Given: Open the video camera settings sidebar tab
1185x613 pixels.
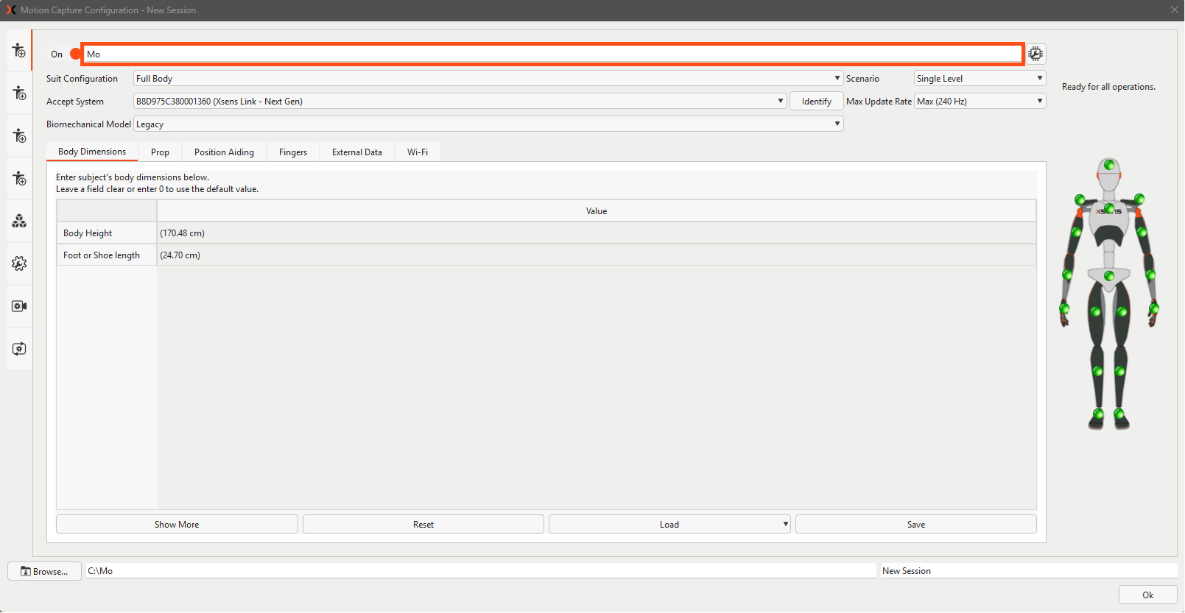Looking at the screenshot, I should pos(19,306).
